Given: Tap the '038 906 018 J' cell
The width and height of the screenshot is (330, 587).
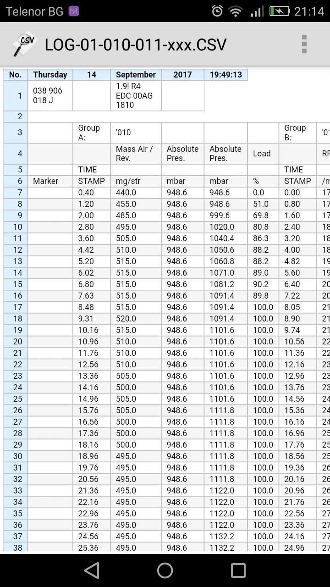Looking at the screenshot, I should (x=50, y=96).
